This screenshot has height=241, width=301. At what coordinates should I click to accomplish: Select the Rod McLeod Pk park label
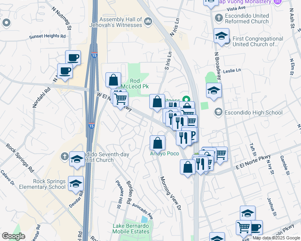[135, 84]
